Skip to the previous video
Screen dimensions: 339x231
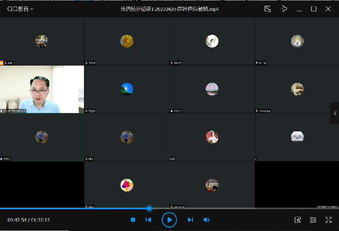pyautogui.click(x=148, y=220)
